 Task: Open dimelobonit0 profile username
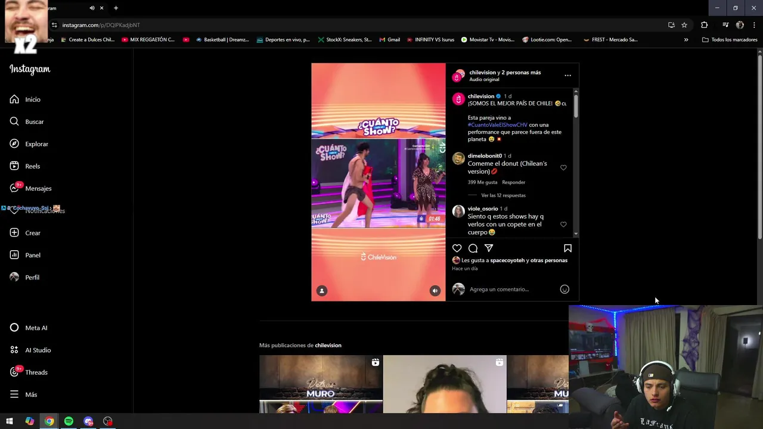[x=485, y=156]
